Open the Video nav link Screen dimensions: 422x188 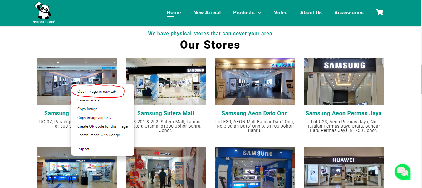coord(281,13)
